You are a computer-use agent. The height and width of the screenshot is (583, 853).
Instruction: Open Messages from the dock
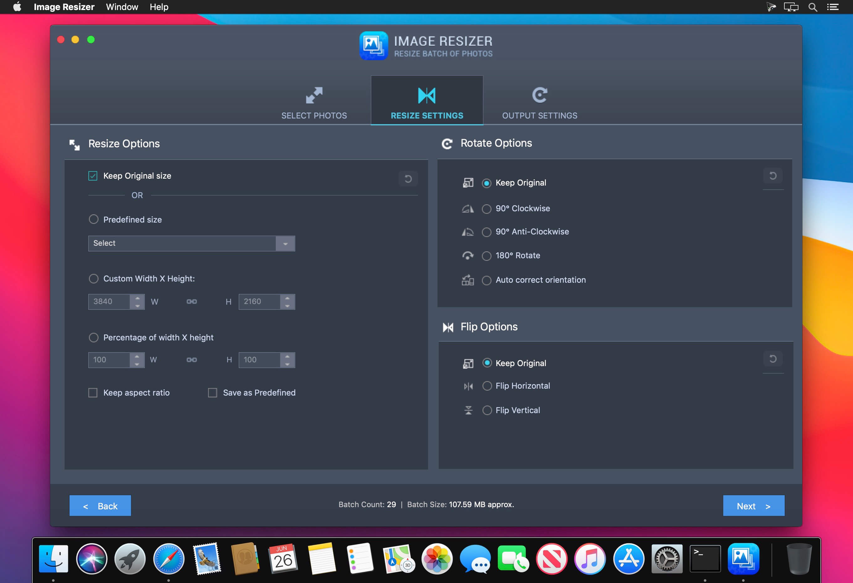pos(475,559)
